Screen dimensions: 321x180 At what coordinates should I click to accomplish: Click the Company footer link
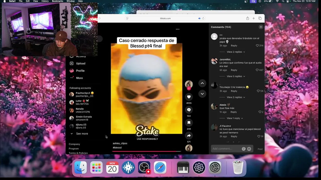[x=74, y=144]
